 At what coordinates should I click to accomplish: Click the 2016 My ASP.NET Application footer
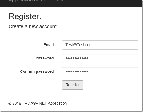(x=37, y=104)
